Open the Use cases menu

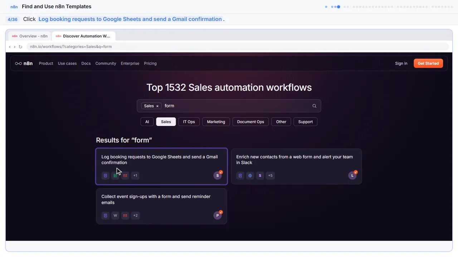67,64
